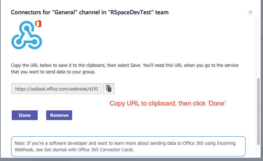Click the Remove button
This screenshot has height=161, width=263.
59,115
